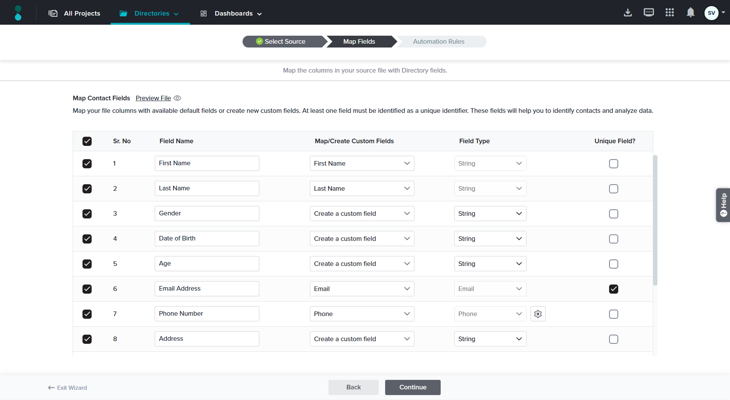Click the eye icon beside Preview File
Viewport: 730px width, 400px height.
point(177,98)
